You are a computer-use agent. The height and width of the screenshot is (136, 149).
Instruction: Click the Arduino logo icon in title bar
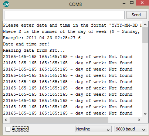click(6, 4)
